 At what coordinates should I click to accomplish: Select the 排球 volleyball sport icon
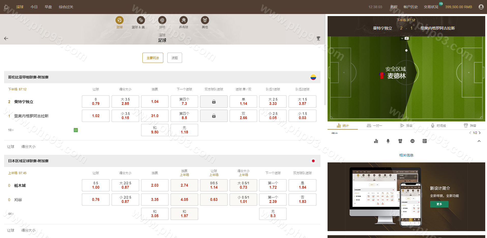pos(162,20)
